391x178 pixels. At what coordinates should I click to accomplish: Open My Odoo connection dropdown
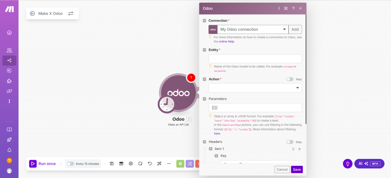click(x=253, y=29)
